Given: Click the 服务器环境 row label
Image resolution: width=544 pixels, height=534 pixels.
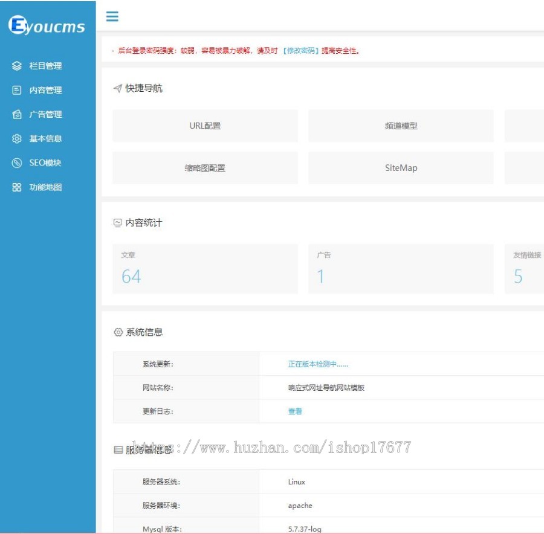Looking at the screenshot, I should click(161, 506).
